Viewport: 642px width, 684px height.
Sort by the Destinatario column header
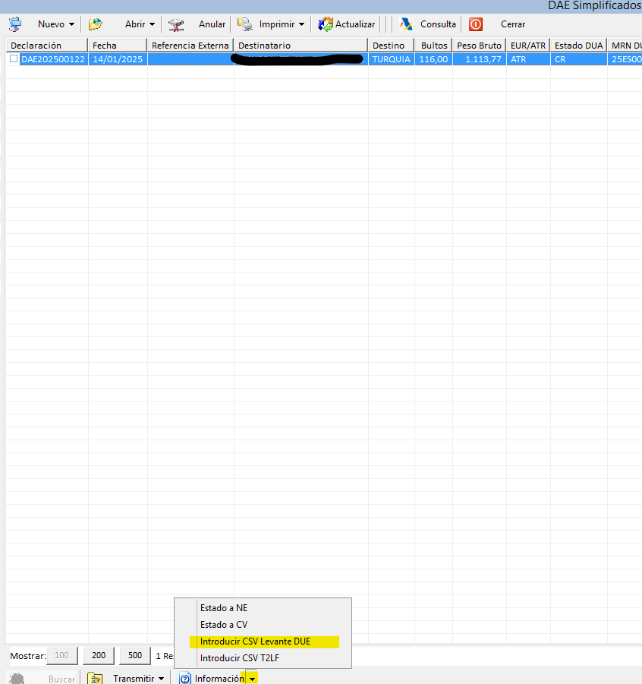300,46
